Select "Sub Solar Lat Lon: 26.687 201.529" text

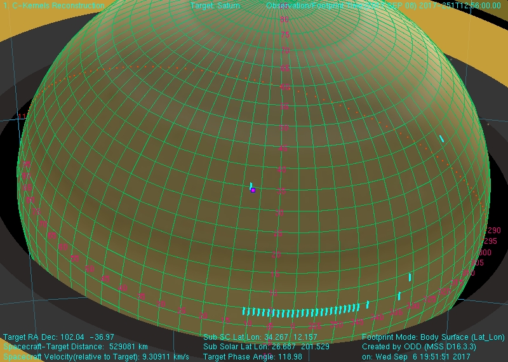(x=266, y=347)
